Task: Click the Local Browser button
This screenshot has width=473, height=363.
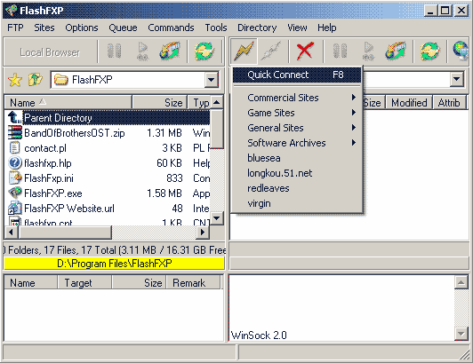Action: (x=50, y=52)
